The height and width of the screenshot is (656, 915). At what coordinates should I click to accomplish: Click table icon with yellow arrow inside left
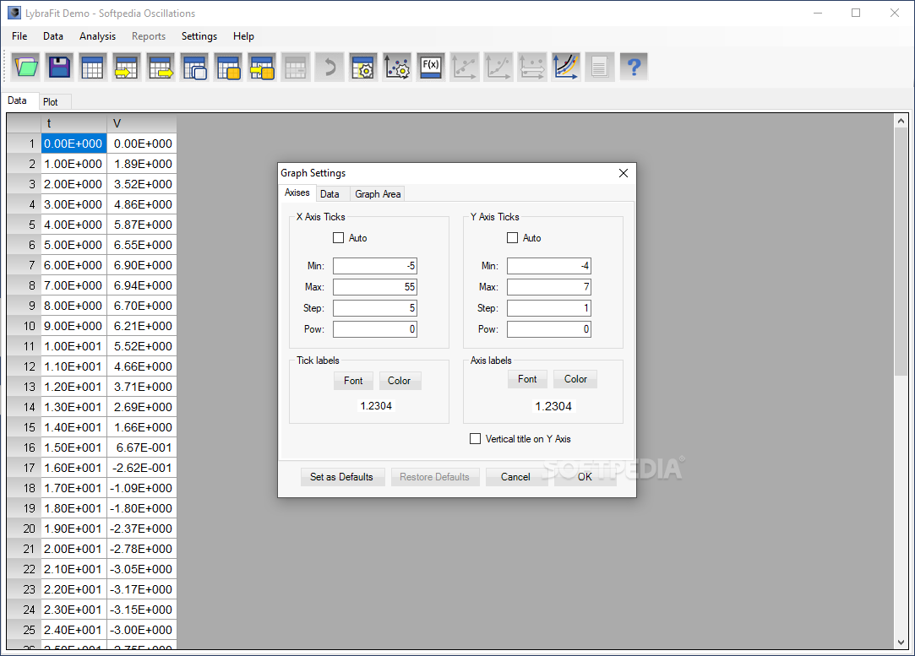(127, 67)
